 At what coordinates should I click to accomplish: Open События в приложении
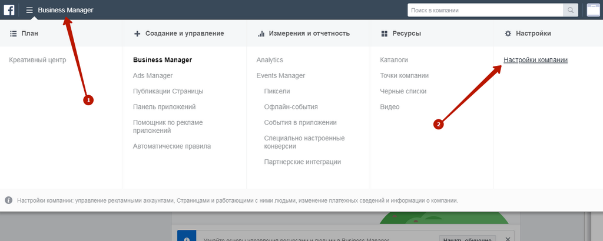[x=300, y=122]
